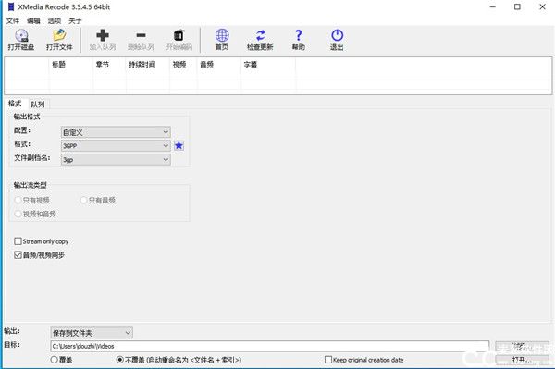Image resolution: width=555 pixels, height=369 pixels.
Task: Expand the 配置 profile dropdown
Action: [116, 132]
